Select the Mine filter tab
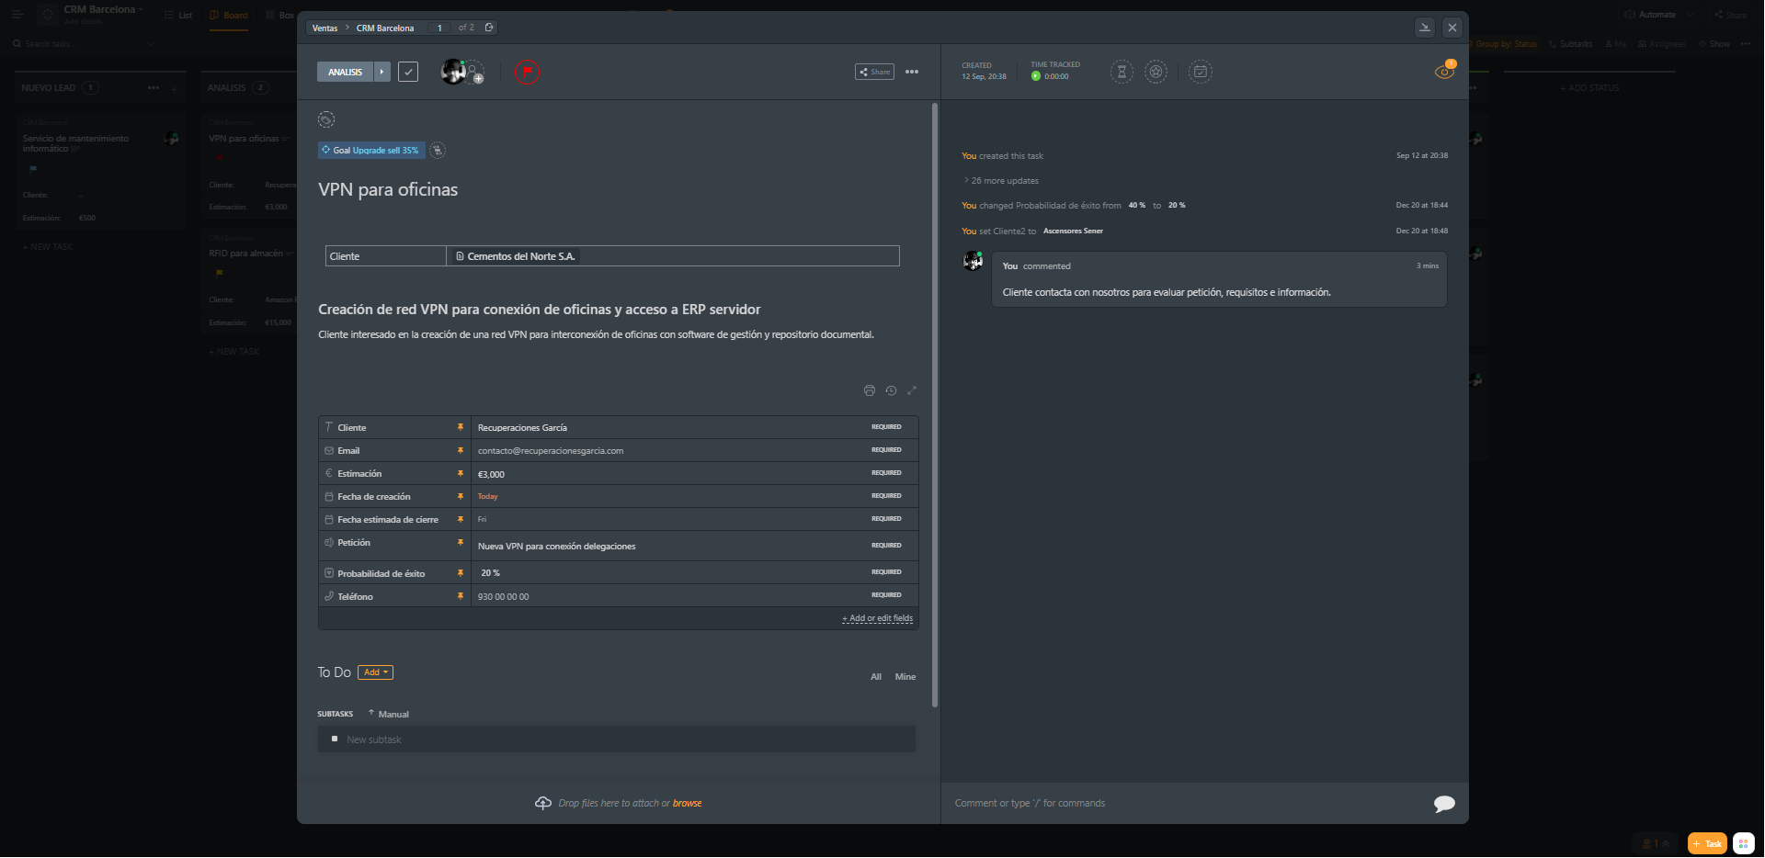This screenshot has width=1765, height=858. coord(905,677)
